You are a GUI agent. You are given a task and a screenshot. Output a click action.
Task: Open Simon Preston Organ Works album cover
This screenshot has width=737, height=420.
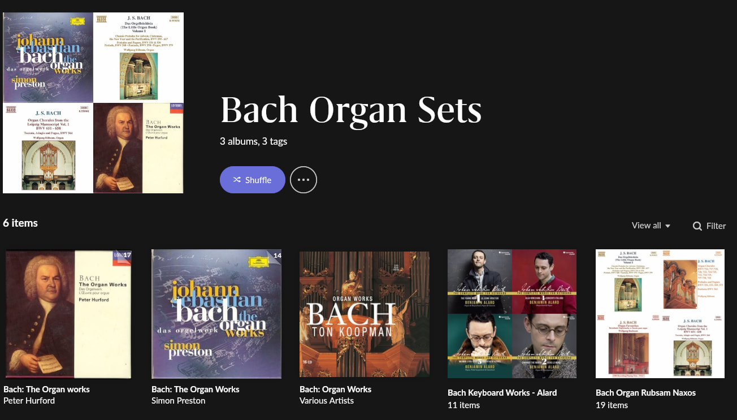coord(216,314)
